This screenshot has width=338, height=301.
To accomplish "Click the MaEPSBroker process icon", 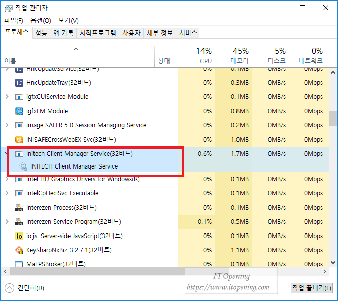I will click(x=19, y=264).
